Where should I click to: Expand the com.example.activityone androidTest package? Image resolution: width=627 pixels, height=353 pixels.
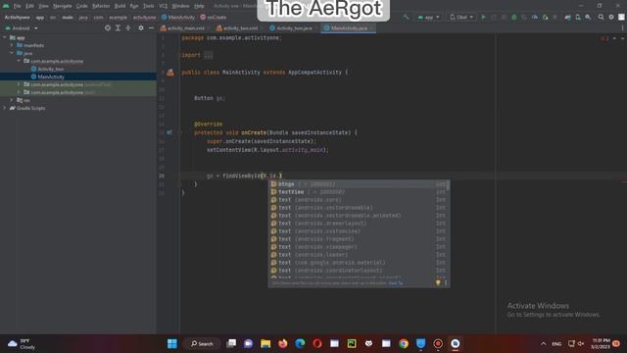point(19,84)
